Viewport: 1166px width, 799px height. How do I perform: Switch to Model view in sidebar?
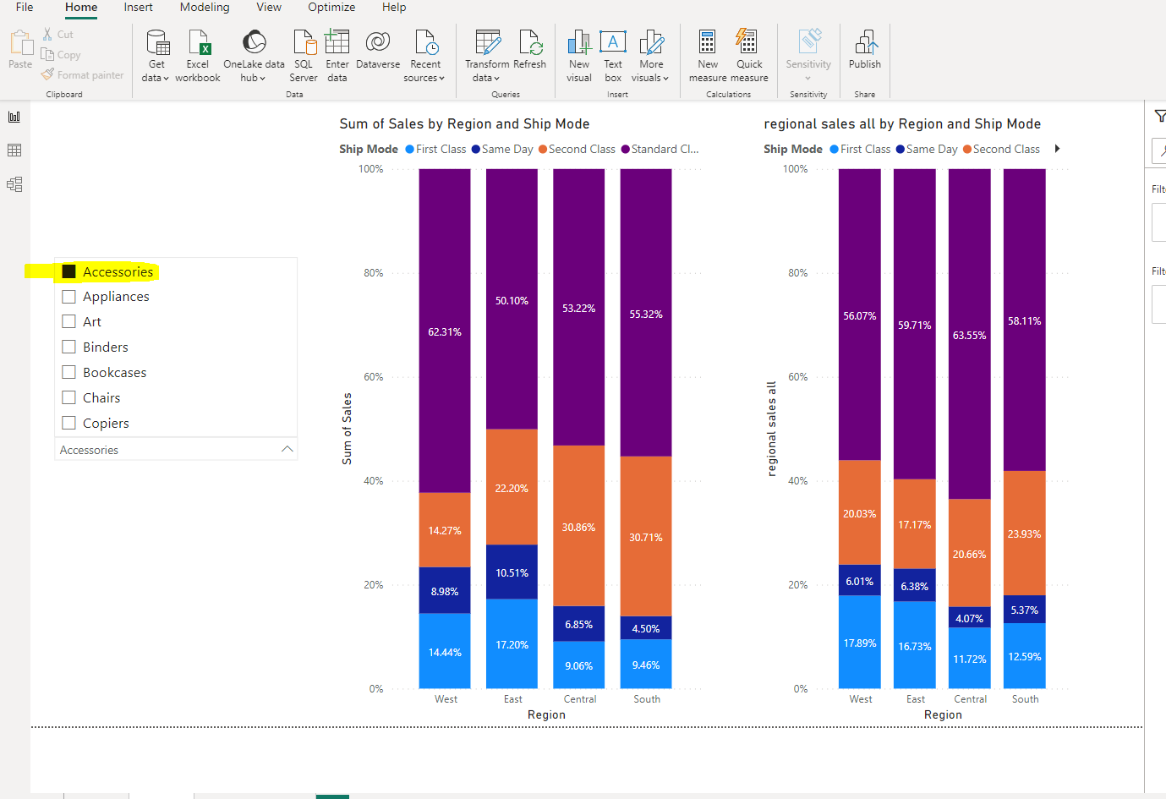click(x=14, y=184)
